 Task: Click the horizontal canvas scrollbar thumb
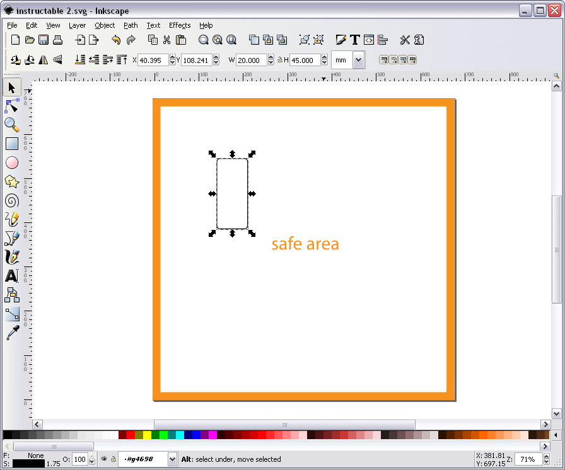click(284, 425)
